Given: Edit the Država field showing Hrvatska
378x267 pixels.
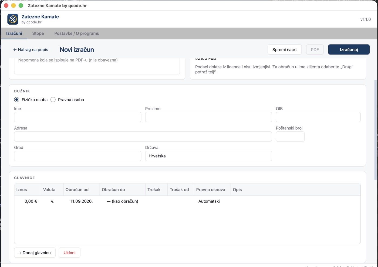Looking at the screenshot, I should (x=208, y=156).
